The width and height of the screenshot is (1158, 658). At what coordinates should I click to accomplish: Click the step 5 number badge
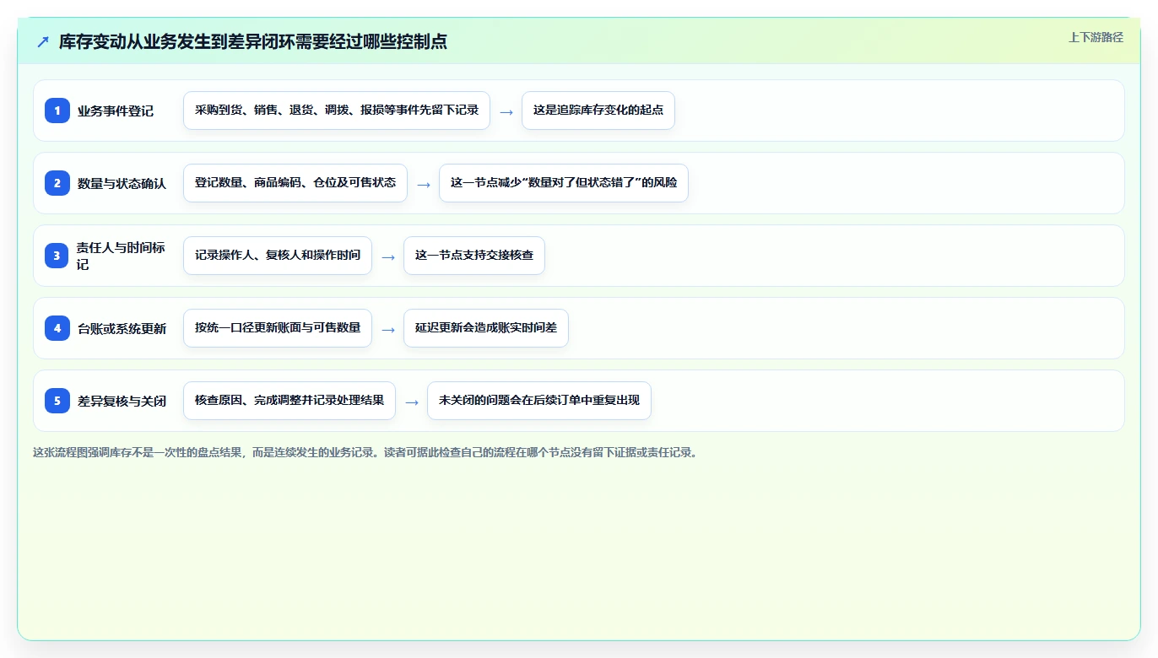57,401
